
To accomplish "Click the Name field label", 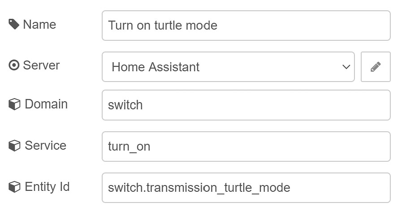I will pyautogui.click(x=39, y=25).
